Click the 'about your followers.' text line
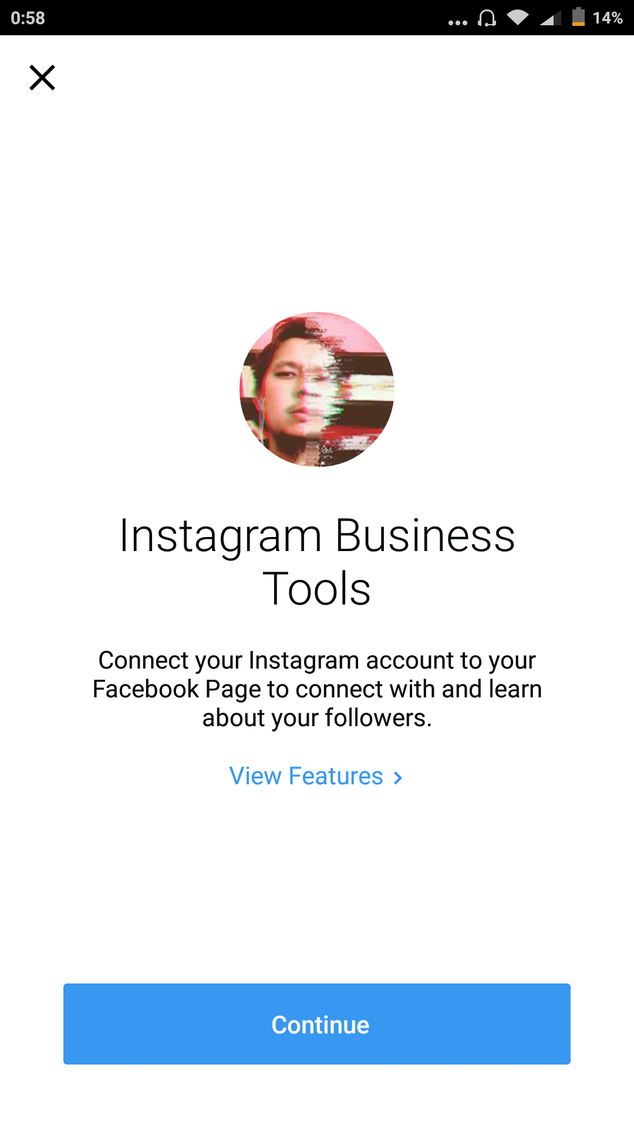Viewport: 634px width, 1128px height. tap(317, 718)
